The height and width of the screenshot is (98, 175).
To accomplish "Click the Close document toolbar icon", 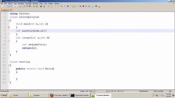I will pos(14,6).
